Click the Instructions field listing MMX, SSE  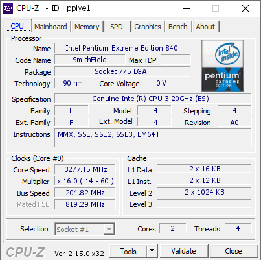point(153,137)
